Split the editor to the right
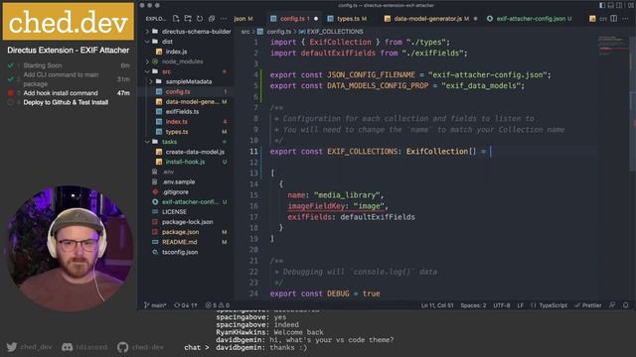Image resolution: width=636 pixels, height=357 pixels. (x=614, y=19)
